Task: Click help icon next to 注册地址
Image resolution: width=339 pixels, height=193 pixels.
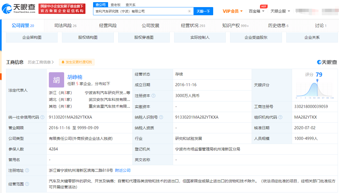Action: (x=27, y=170)
